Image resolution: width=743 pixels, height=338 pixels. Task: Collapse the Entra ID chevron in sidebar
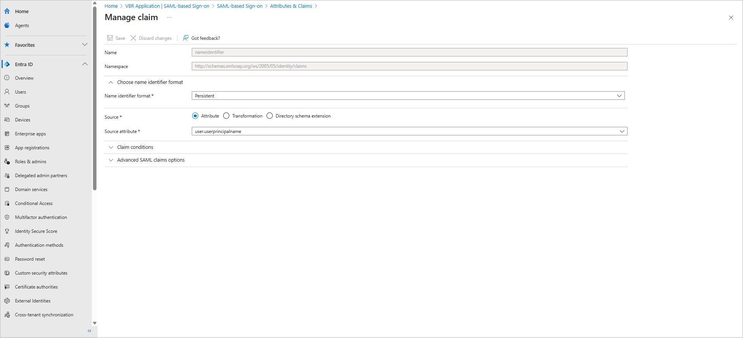pyautogui.click(x=85, y=64)
